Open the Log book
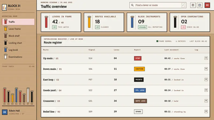Image resolution: width=214 pixels, height=120 pixels. point(18,50)
